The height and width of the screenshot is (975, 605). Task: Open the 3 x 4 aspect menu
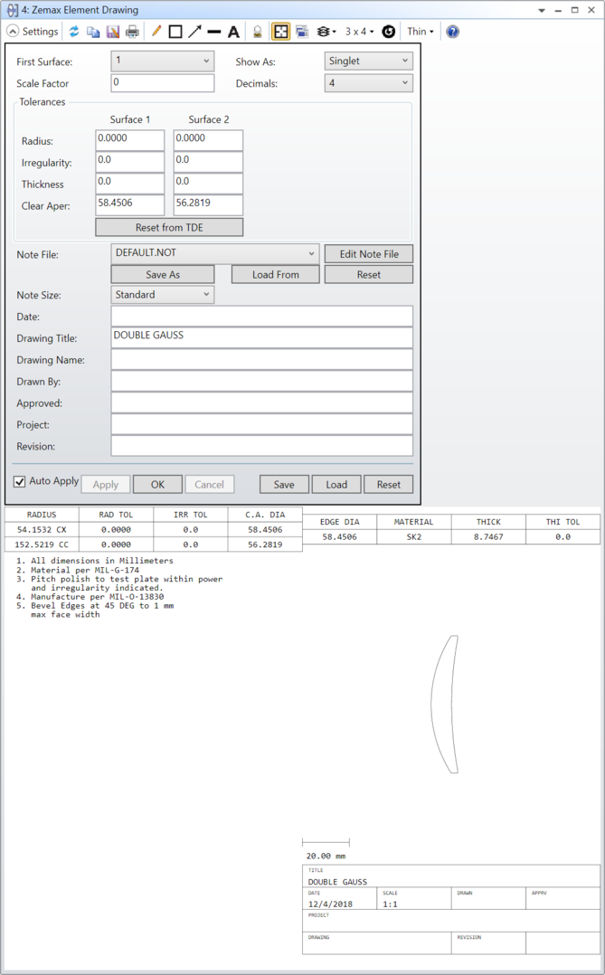click(x=359, y=31)
